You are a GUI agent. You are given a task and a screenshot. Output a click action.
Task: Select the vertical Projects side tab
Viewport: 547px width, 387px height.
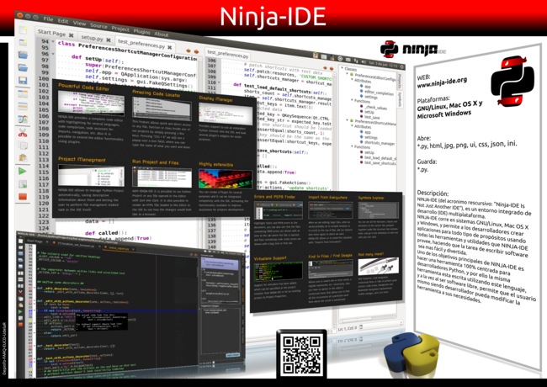(x=400, y=82)
